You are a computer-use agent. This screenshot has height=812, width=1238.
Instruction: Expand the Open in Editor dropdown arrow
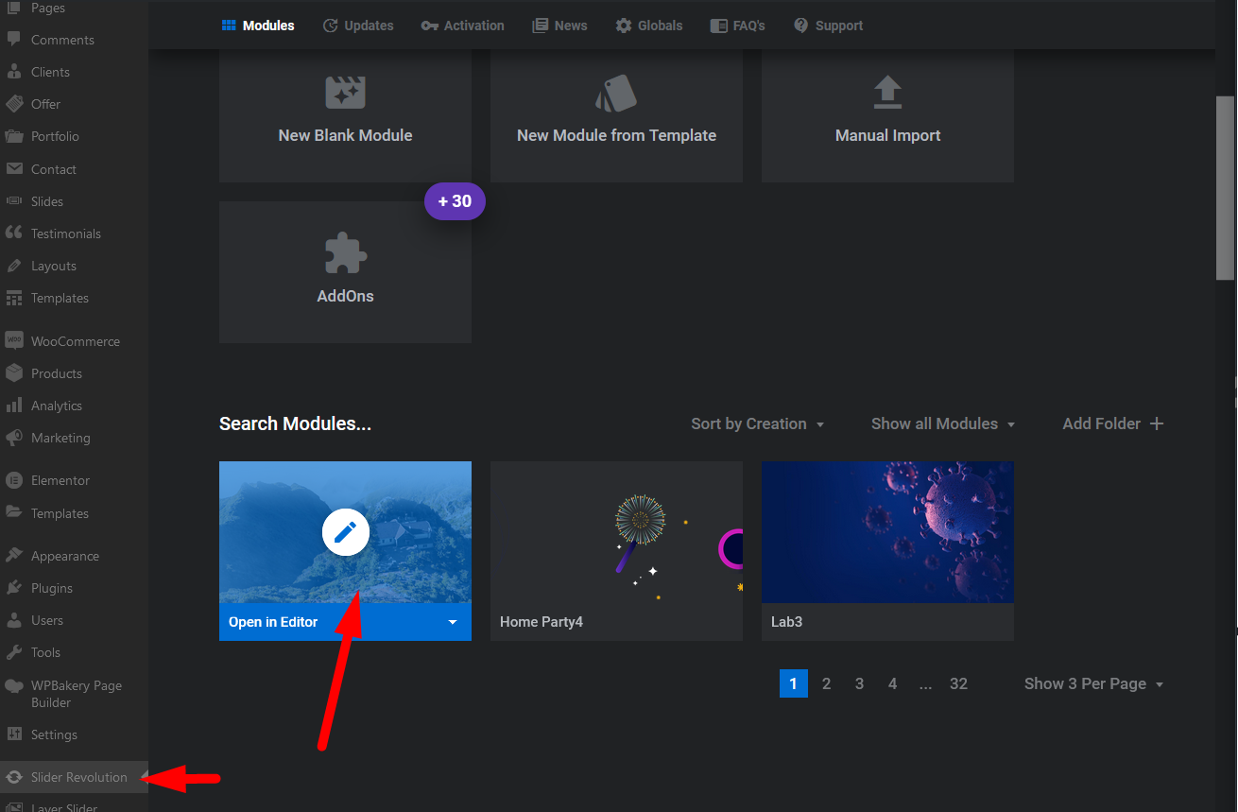453,622
